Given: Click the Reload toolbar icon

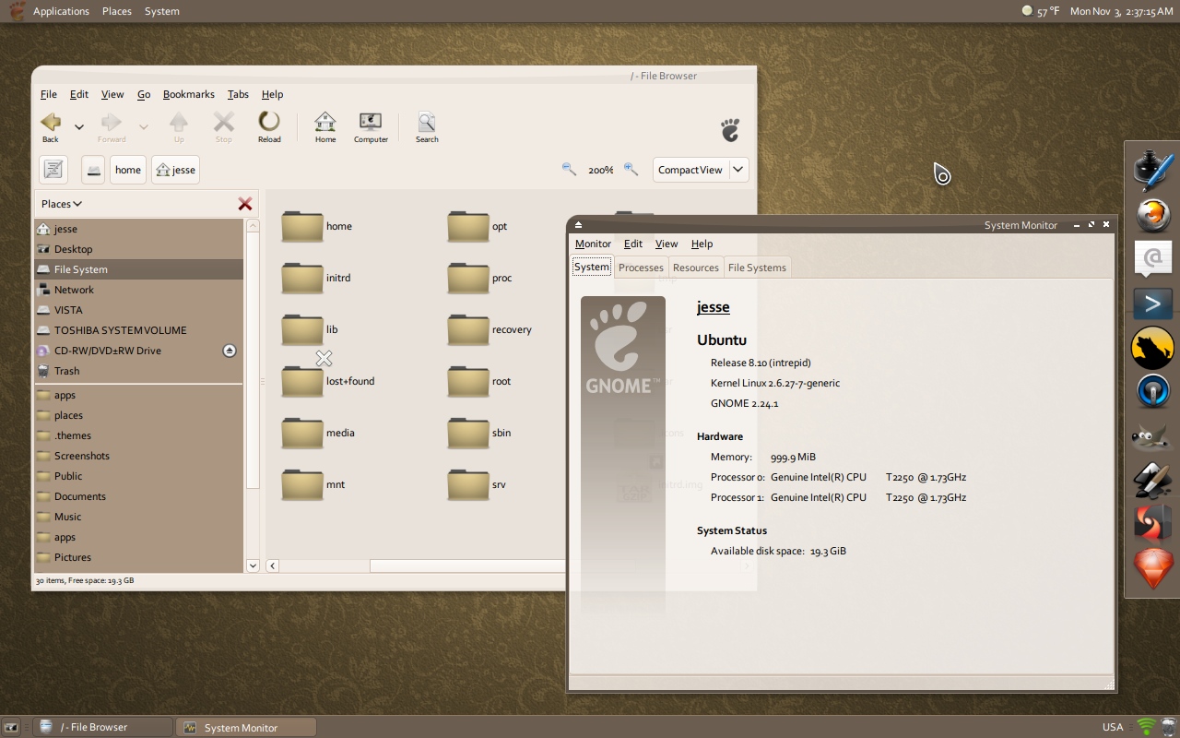Looking at the screenshot, I should pyautogui.click(x=269, y=126).
